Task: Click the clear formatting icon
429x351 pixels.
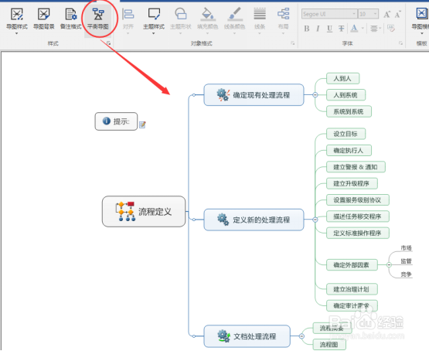Action: coord(391,29)
